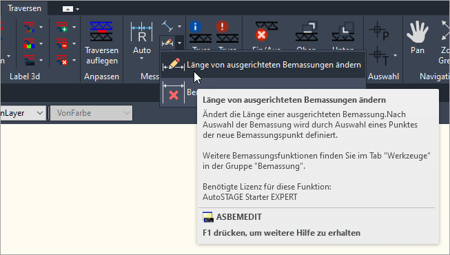Click the Auto dimension R icon

tap(142, 32)
